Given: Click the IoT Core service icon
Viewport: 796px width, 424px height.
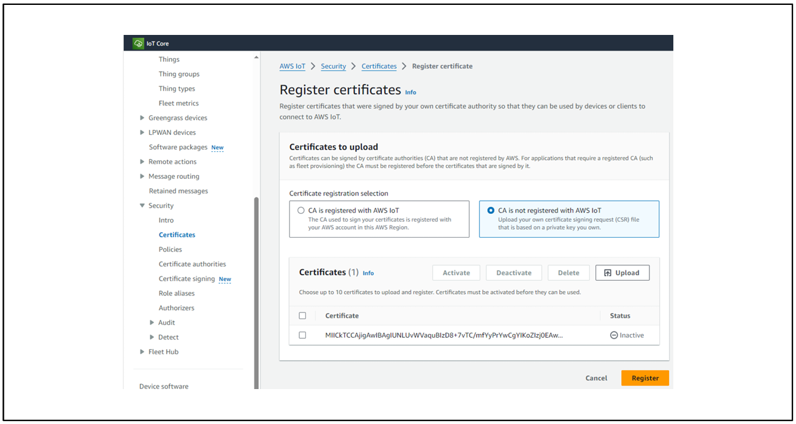Looking at the screenshot, I should 138,44.
